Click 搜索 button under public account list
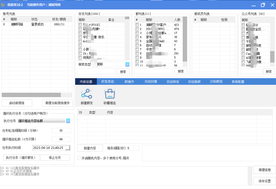Screen dimensions: 276x189 click(269, 72)
